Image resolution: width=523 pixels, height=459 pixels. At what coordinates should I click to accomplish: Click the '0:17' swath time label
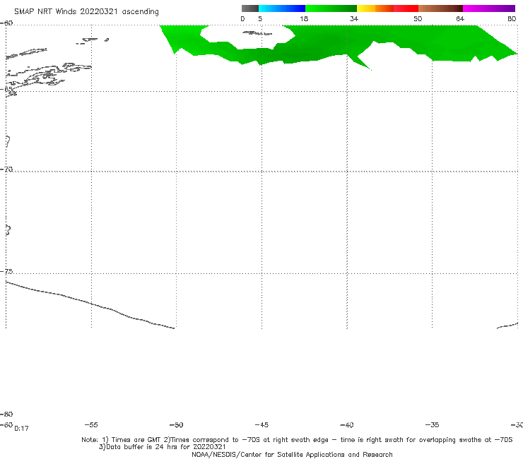coord(21,429)
